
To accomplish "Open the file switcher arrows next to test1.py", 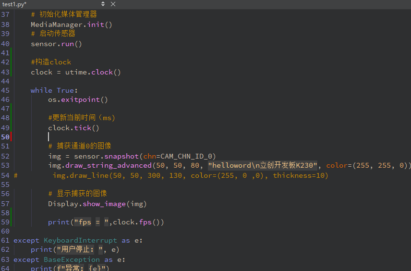I will pyautogui.click(x=103, y=4).
